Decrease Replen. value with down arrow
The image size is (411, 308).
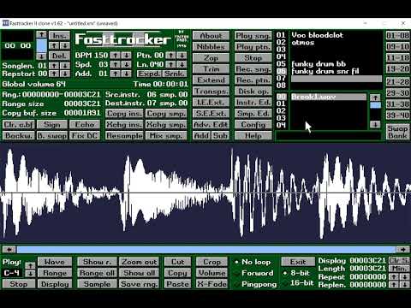tap(404, 284)
